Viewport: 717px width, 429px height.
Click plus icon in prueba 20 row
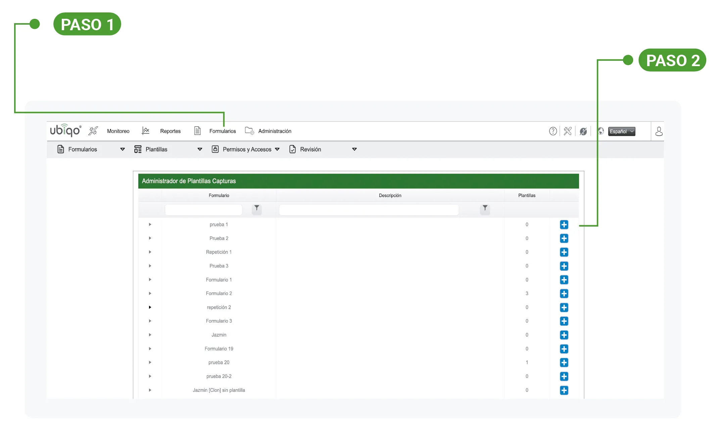(564, 363)
